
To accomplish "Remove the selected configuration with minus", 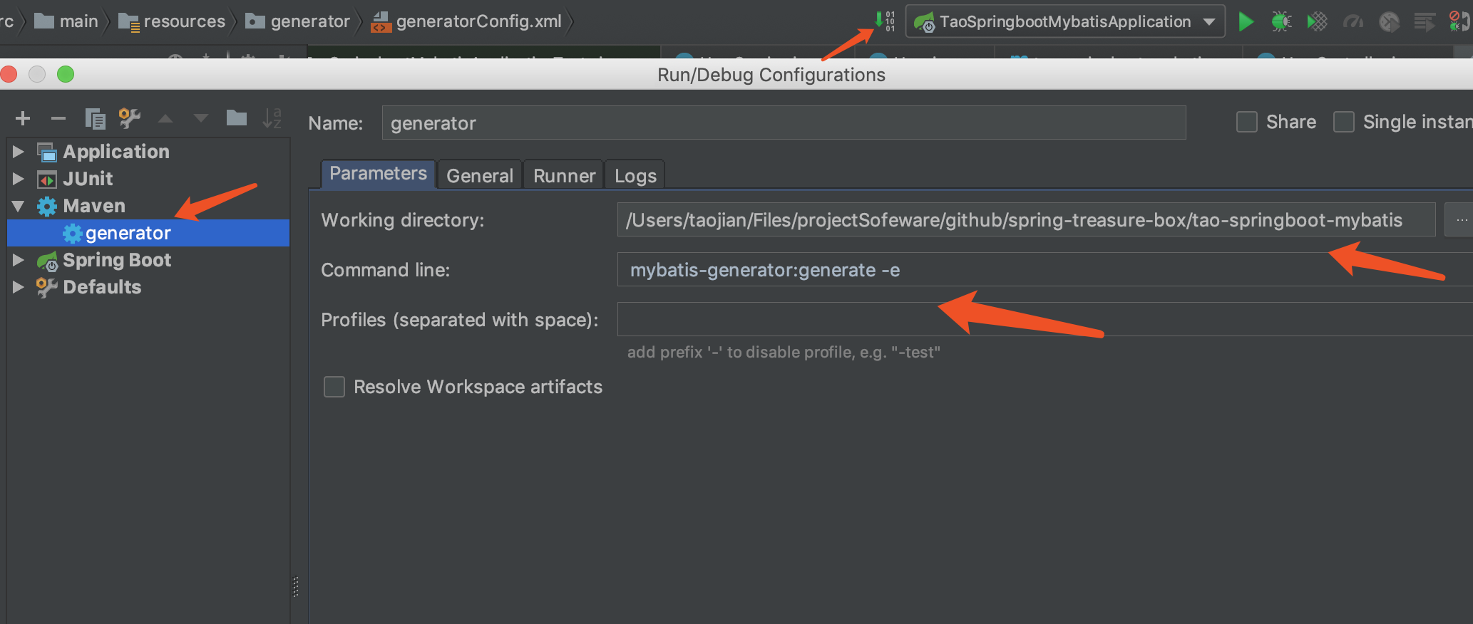I will tap(58, 118).
